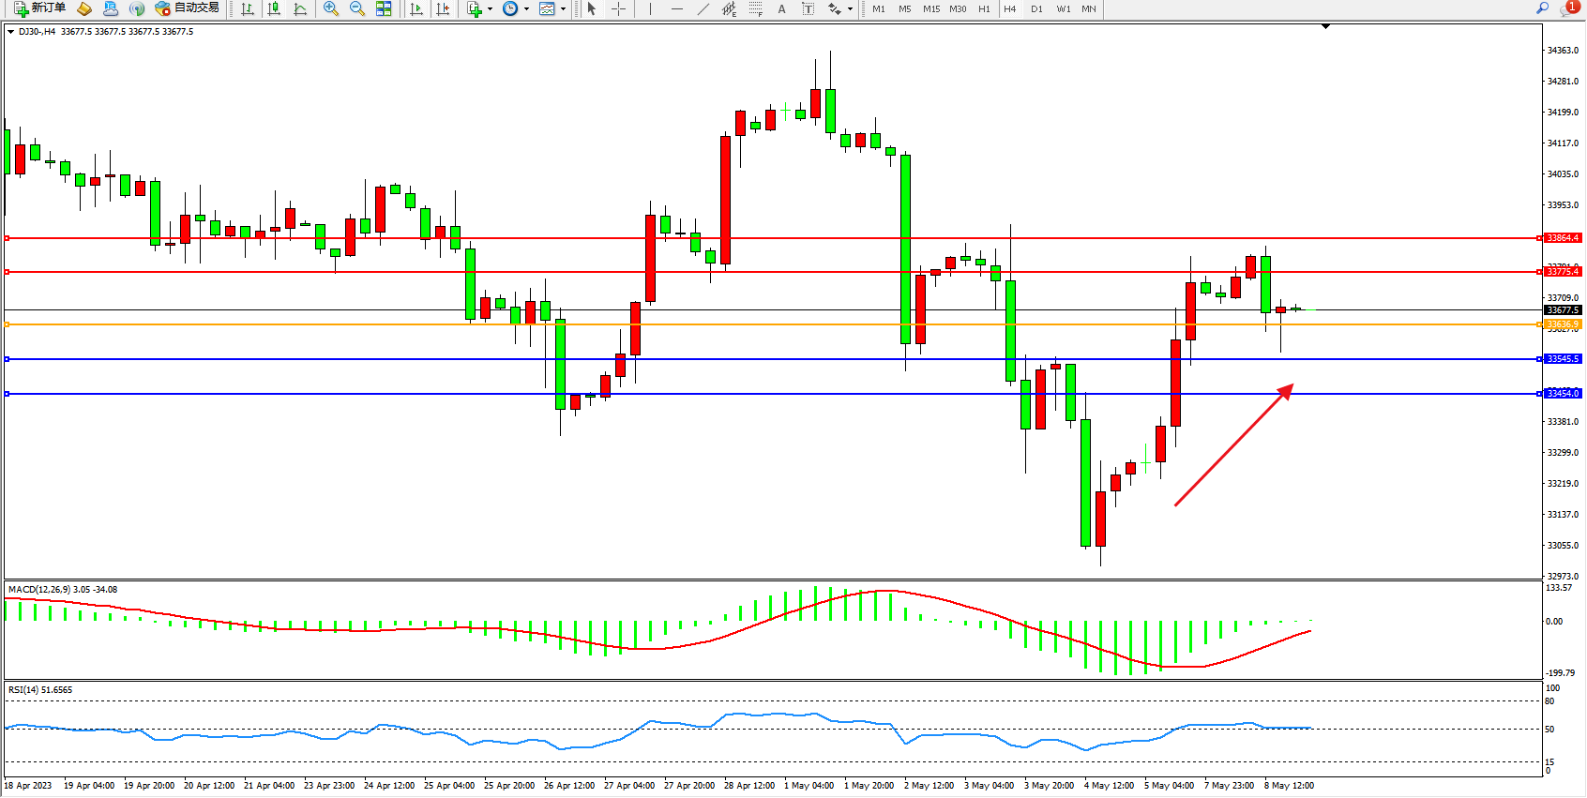
Task: Click the tile windows icon
Action: (384, 8)
